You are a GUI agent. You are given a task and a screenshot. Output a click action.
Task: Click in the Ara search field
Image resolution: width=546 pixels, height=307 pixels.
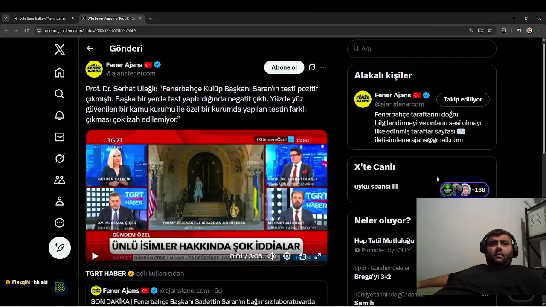[422, 49]
